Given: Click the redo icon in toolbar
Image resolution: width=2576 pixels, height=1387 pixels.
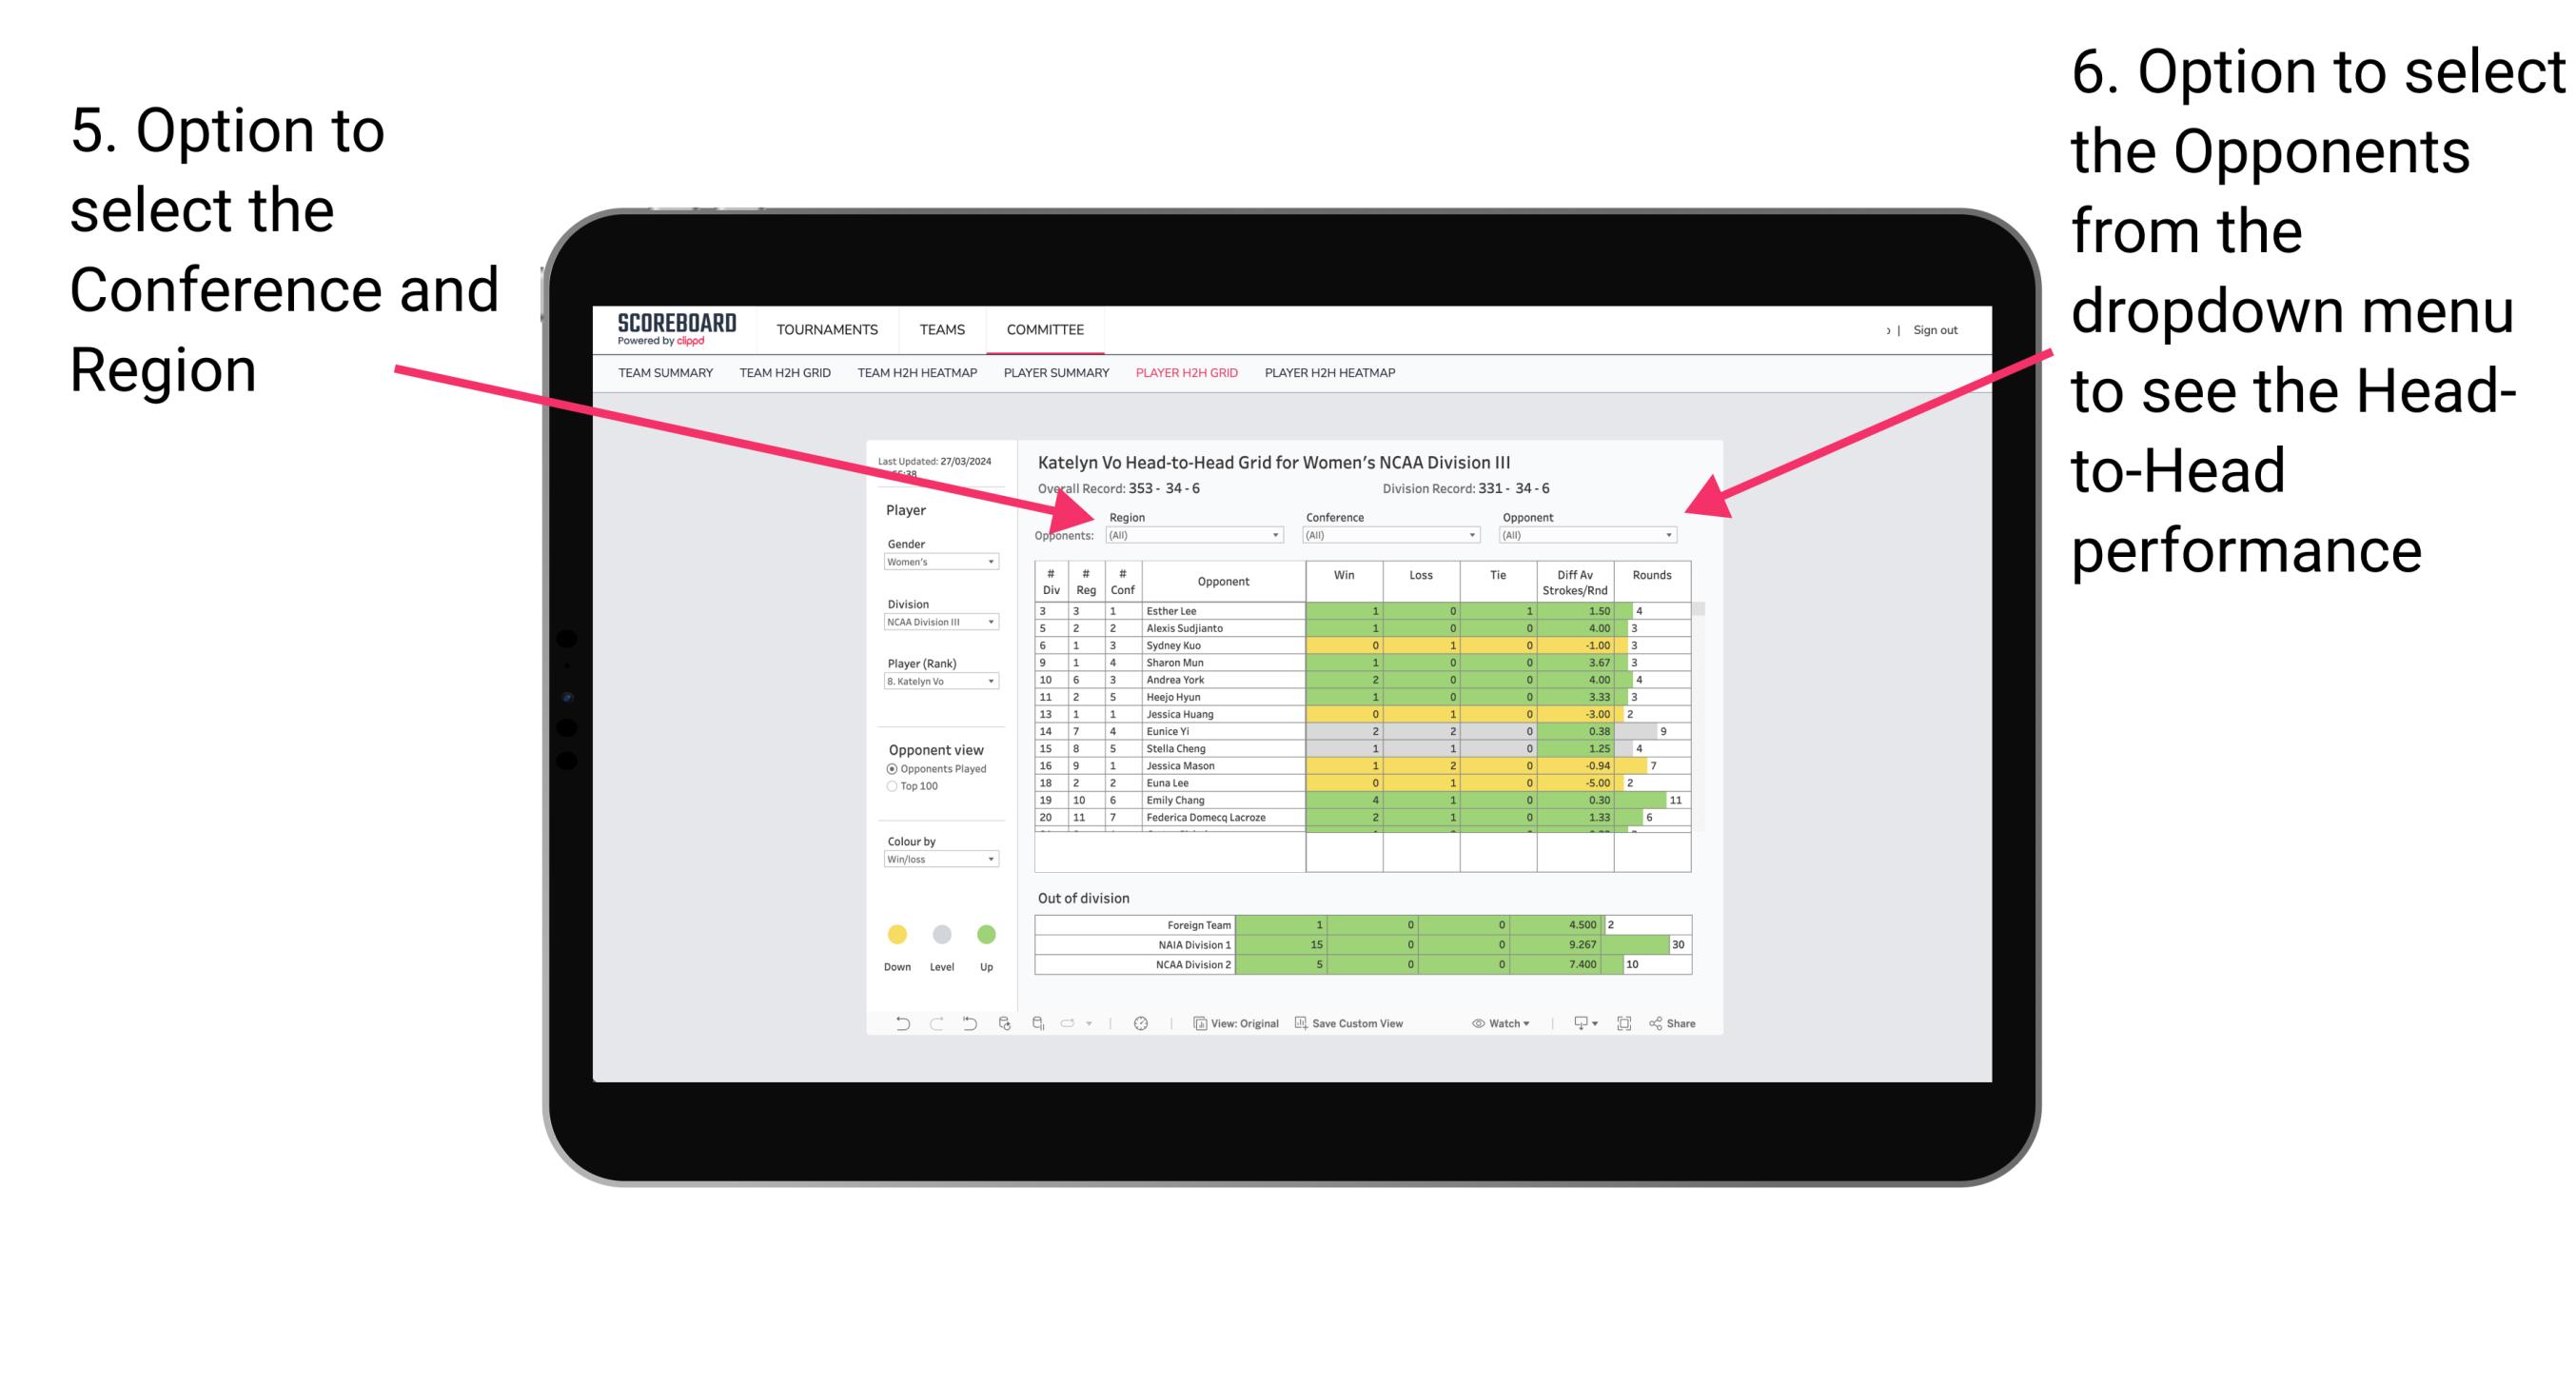Looking at the screenshot, I should click(x=924, y=1025).
